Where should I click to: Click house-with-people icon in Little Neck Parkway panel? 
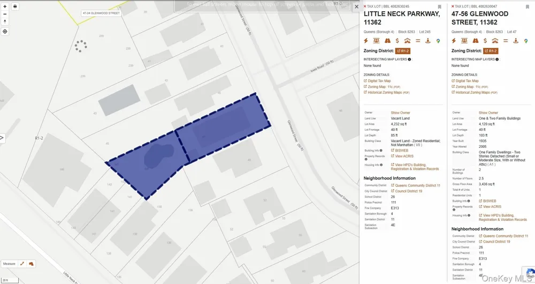click(x=407, y=41)
